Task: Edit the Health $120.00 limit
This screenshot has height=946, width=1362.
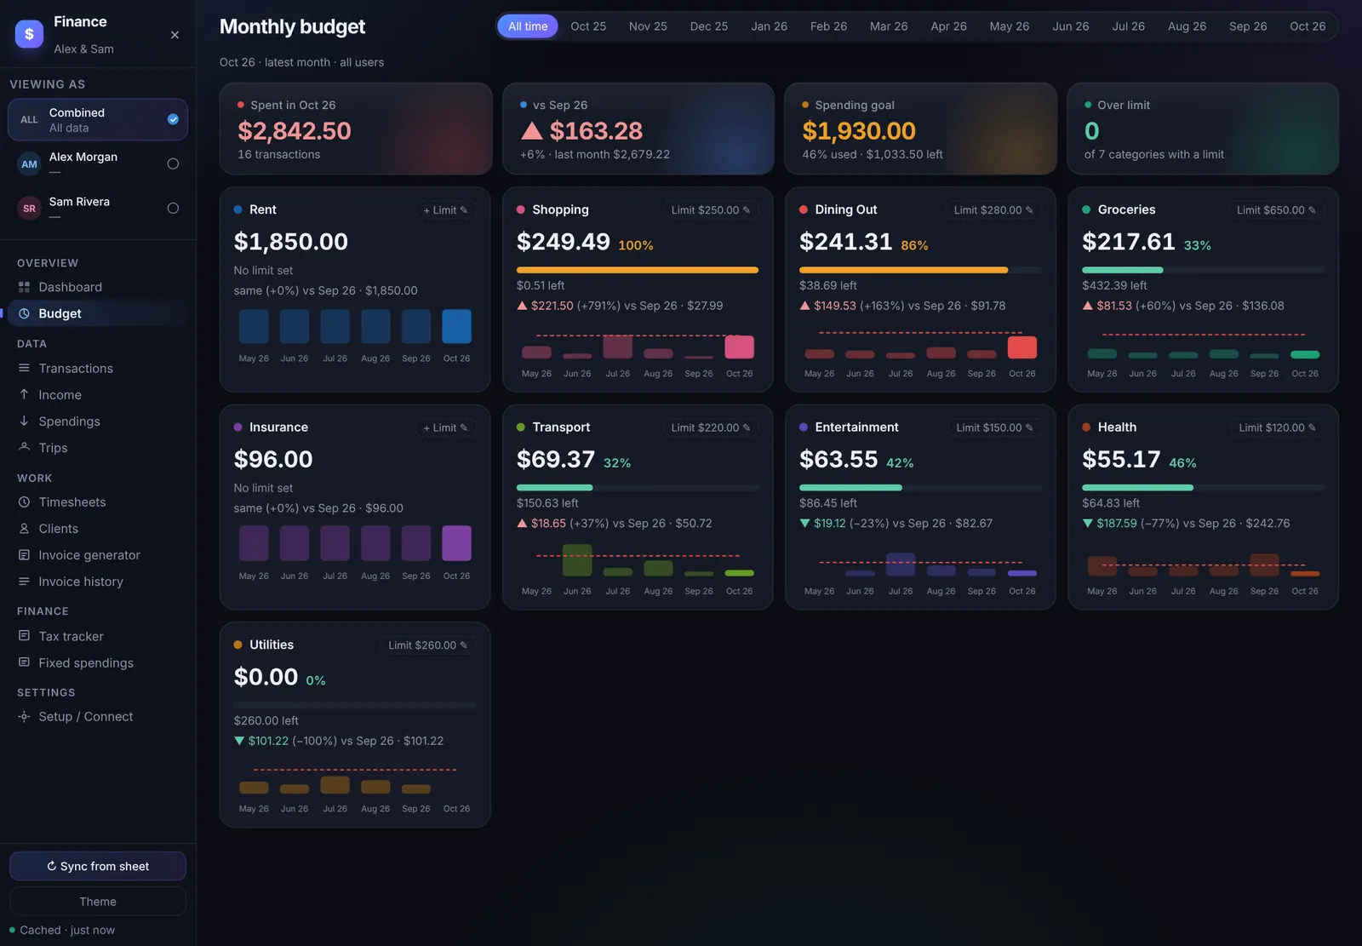Action: (1277, 427)
